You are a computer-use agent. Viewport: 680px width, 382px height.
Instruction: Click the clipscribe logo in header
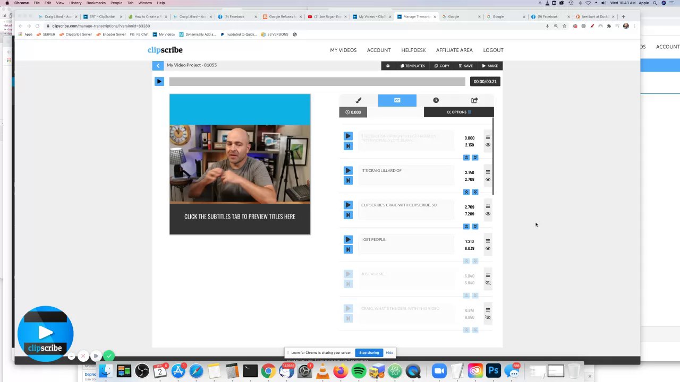click(165, 50)
